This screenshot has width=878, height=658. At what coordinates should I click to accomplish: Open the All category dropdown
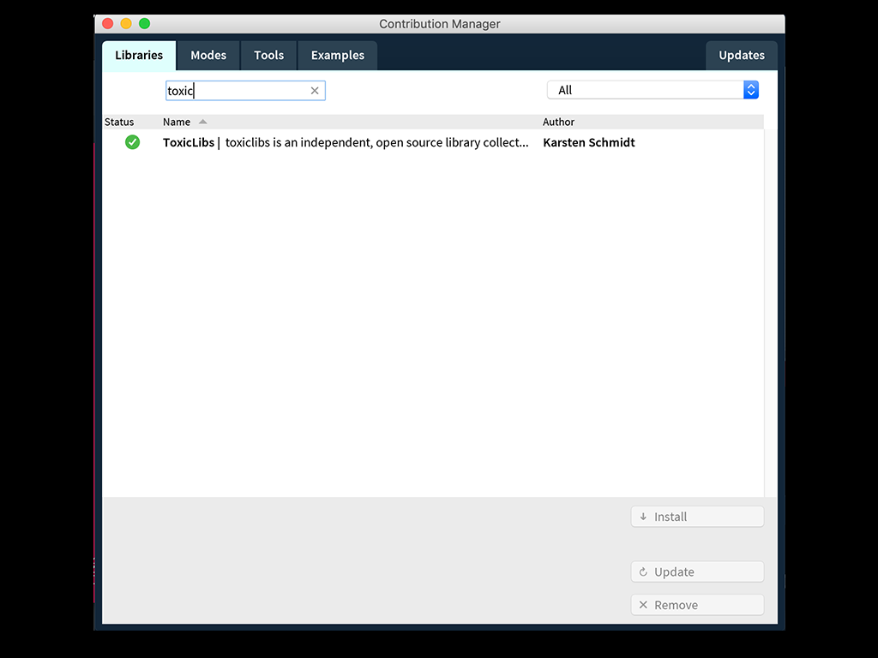tap(652, 90)
